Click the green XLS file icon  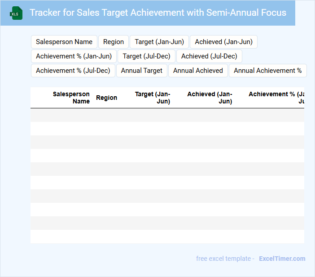pos(16,13)
